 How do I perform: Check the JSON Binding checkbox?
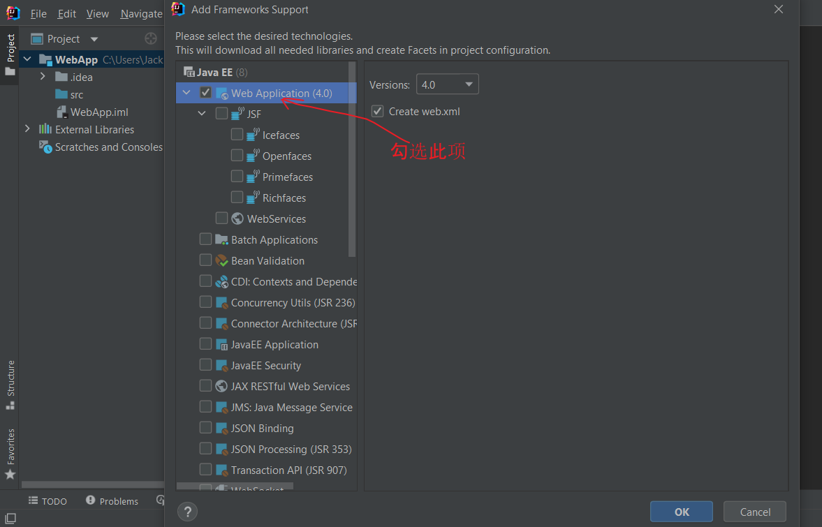tap(205, 427)
